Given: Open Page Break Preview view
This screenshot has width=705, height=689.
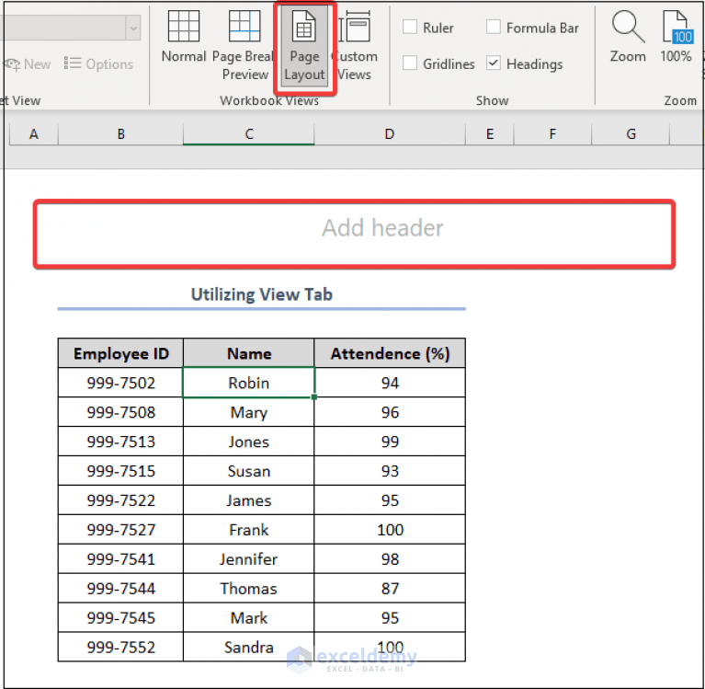Looking at the screenshot, I should [243, 45].
